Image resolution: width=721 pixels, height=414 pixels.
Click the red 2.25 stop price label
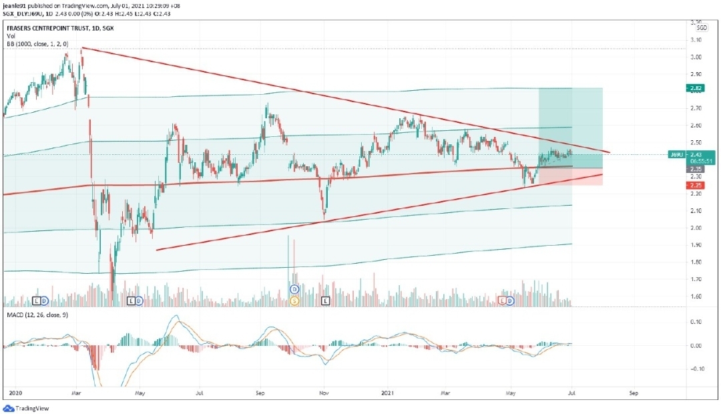coord(695,185)
